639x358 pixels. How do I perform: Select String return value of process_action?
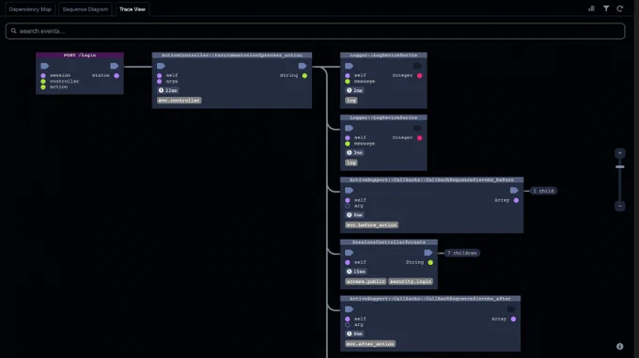point(293,75)
